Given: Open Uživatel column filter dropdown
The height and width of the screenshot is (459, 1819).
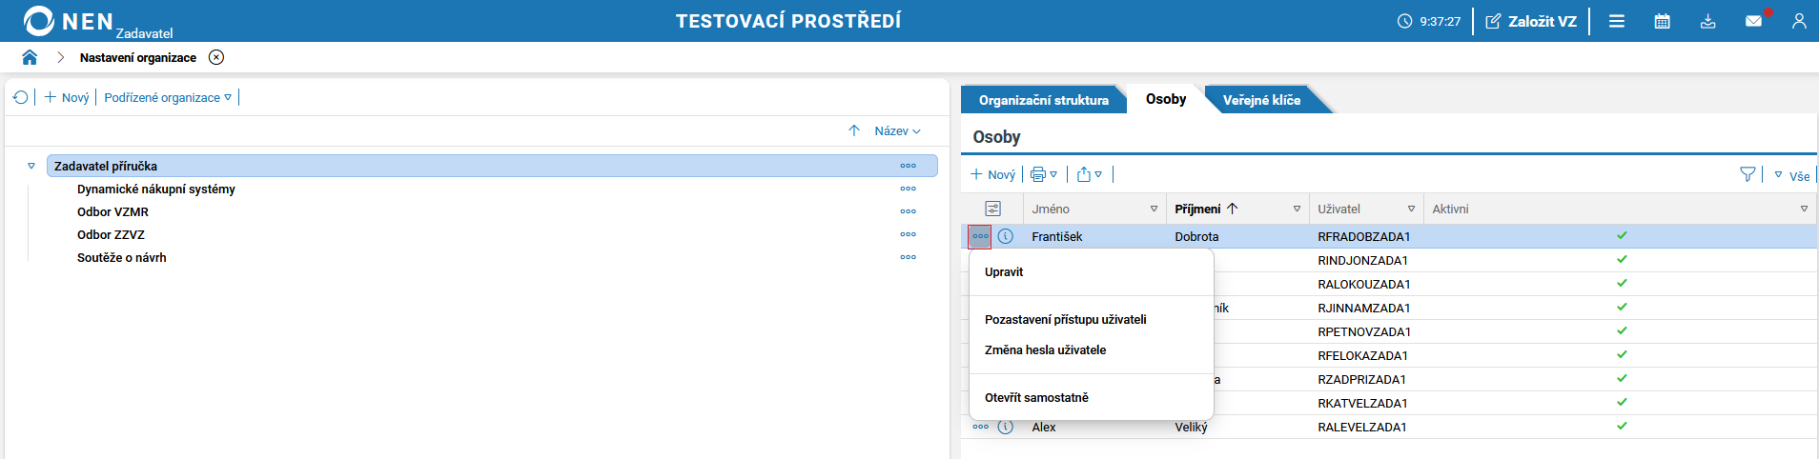Looking at the screenshot, I should click(1411, 209).
